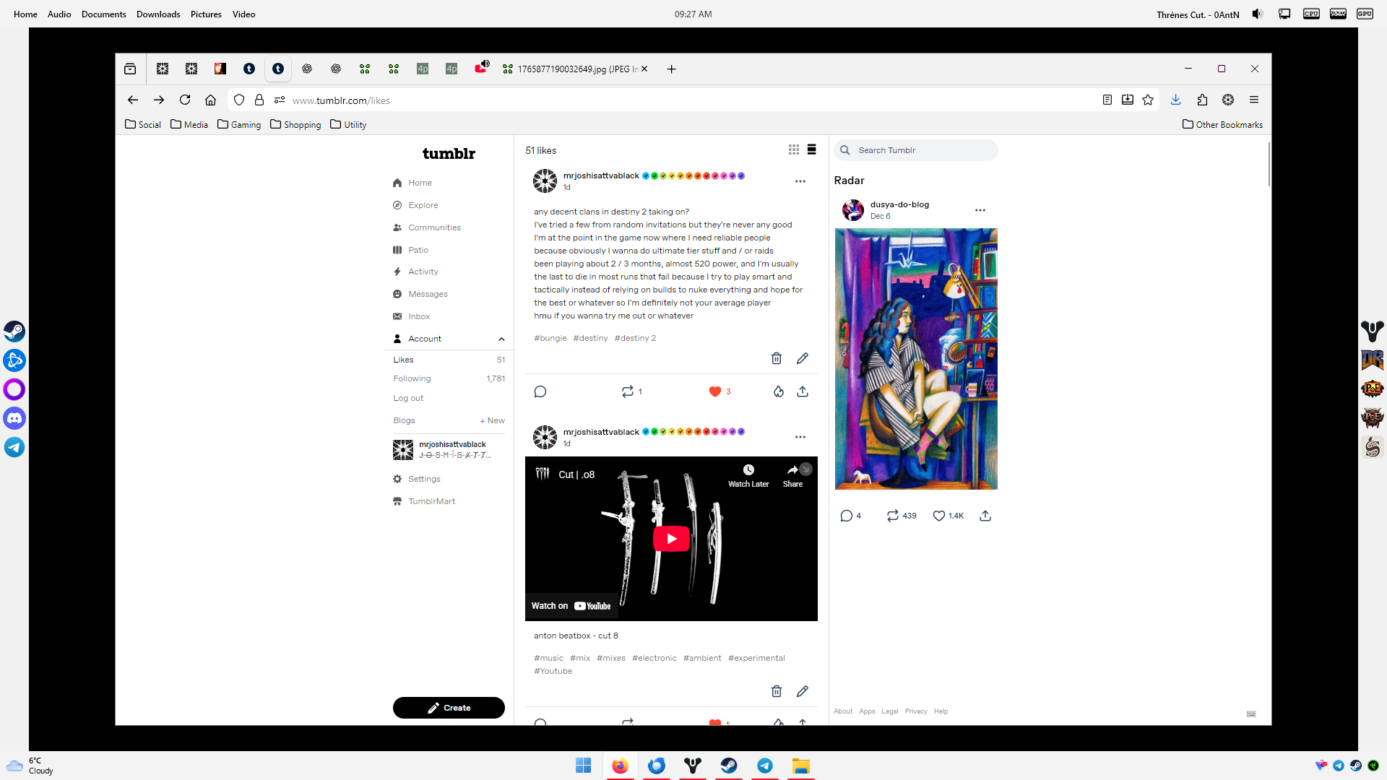Open options menu on first post

click(800, 181)
